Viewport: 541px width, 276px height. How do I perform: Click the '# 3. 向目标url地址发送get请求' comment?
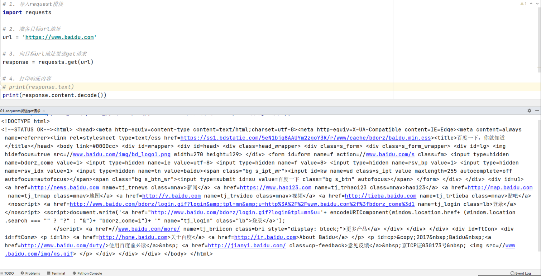click(44, 54)
